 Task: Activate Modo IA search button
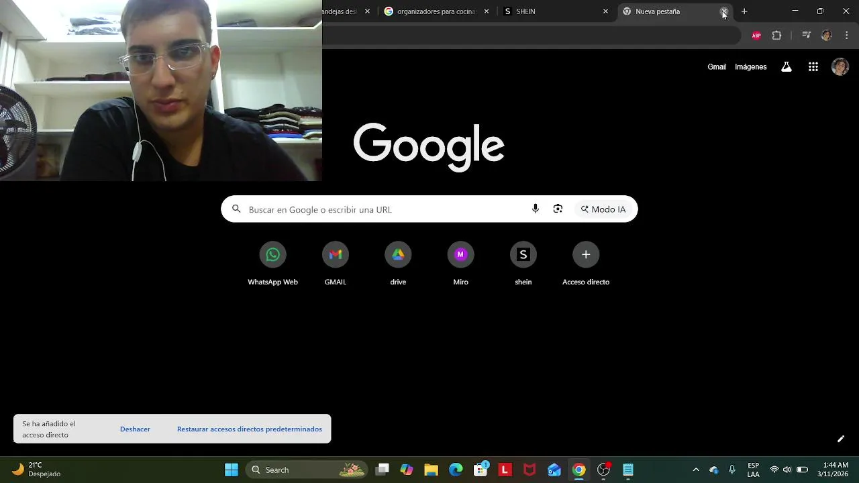click(603, 209)
